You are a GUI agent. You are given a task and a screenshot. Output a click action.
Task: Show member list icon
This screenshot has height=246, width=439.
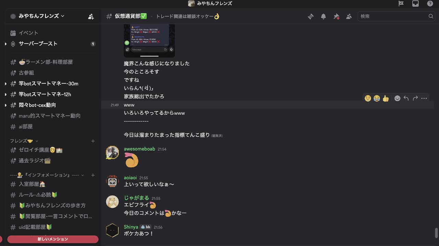click(349, 16)
